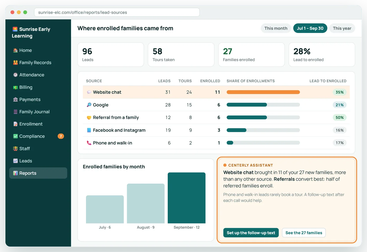Switch date range to This month
The width and height of the screenshot is (367, 252).
pyautogui.click(x=276, y=28)
